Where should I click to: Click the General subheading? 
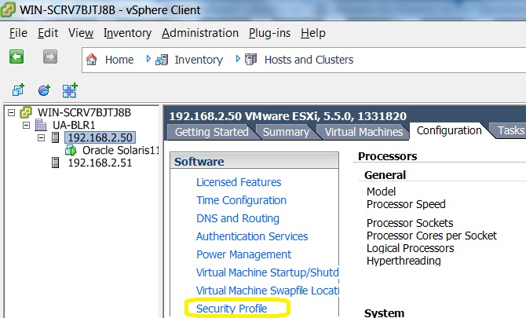pos(385,175)
